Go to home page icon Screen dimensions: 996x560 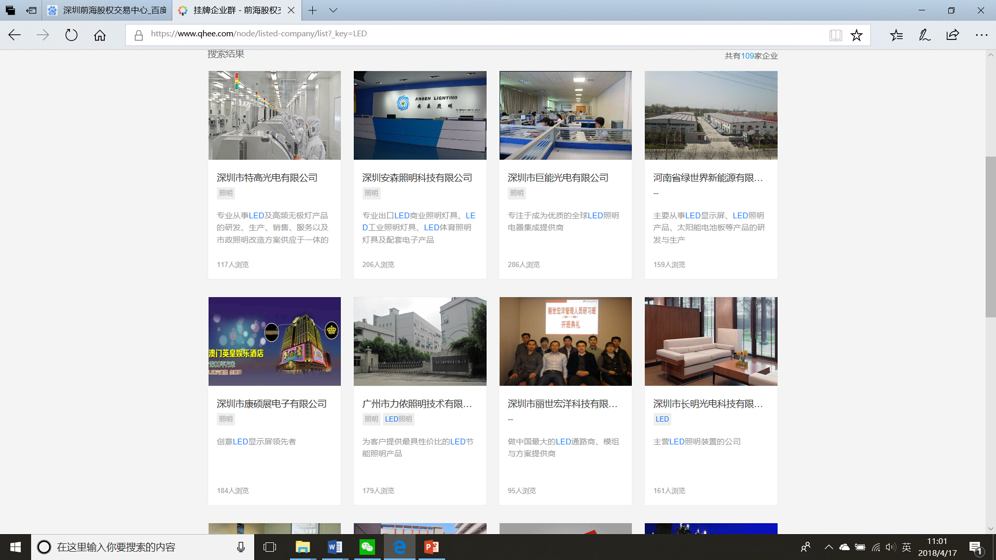[100, 35]
